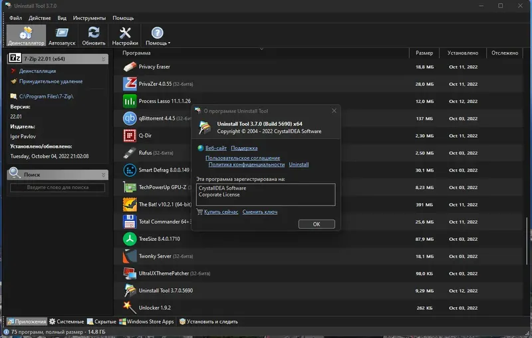Select the TechPowerUp GPU-Z icon
532x338 pixels.
[x=130, y=188]
